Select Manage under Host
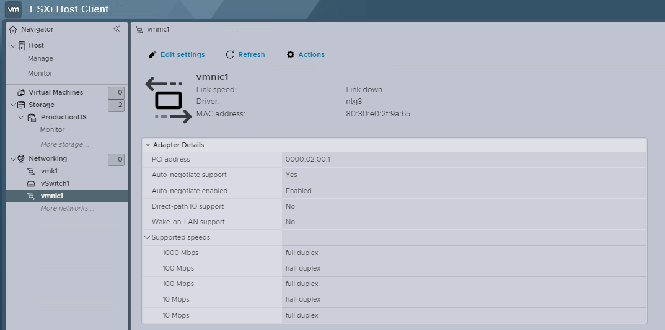 coord(40,58)
